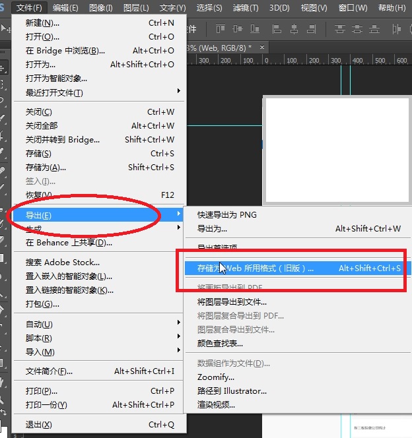Image resolution: width=412 pixels, height=438 pixels.
Task: Select the (Web, RGB/8) document tab
Action: 228,47
